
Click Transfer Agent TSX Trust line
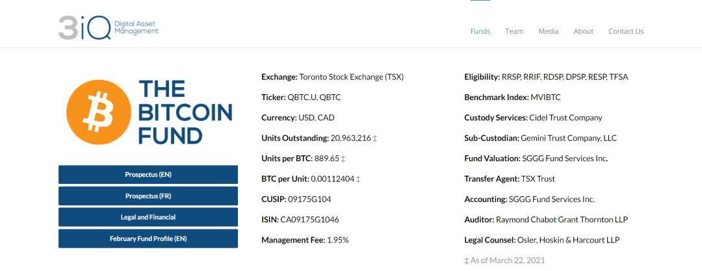[510, 179]
